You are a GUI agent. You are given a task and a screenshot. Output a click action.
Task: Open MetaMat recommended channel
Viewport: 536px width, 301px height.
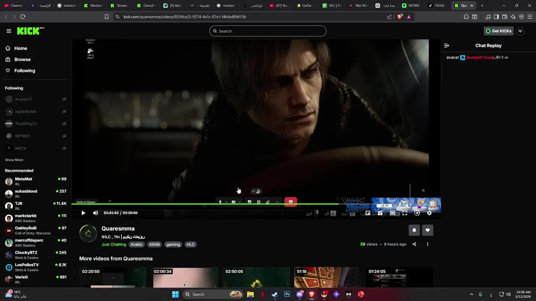[36, 181]
